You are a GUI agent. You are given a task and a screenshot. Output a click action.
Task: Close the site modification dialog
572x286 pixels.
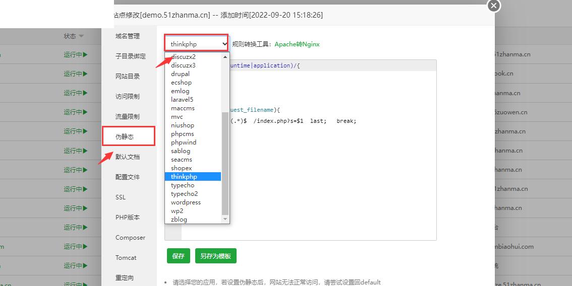point(494,6)
